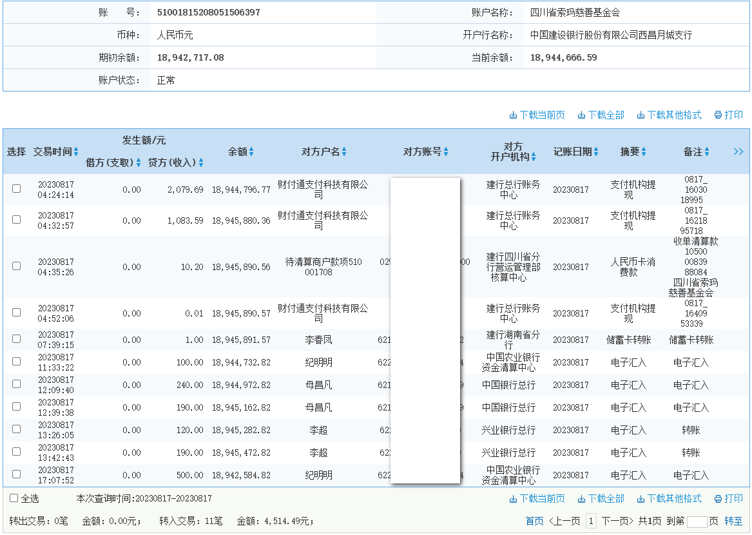Screen dimensions: 752x535
Task: Click the top 下载其他格式 link
Action: (669, 115)
